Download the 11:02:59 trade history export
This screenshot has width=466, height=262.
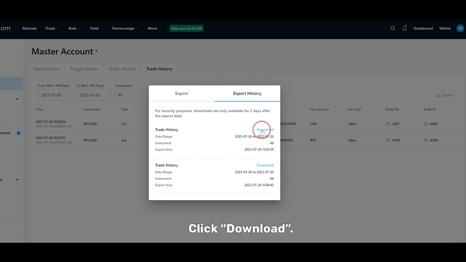265,130
